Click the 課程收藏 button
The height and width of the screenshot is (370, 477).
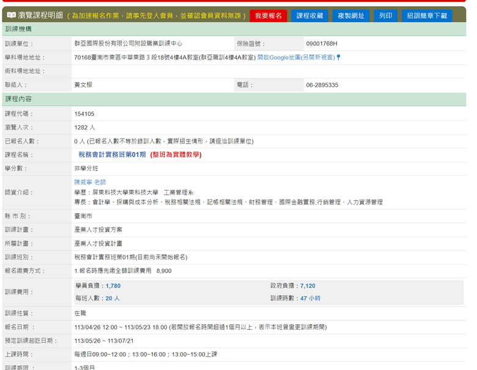pyautogui.click(x=309, y=16)
